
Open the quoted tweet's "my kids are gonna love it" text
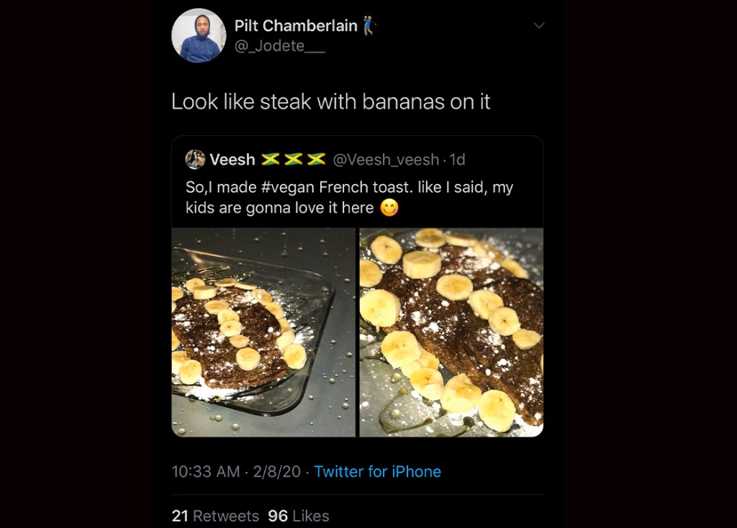tap(279, 209)
